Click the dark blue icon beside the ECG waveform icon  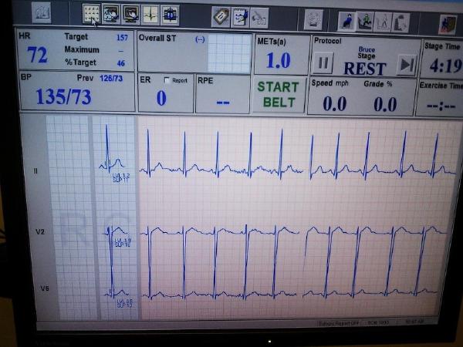170,14
